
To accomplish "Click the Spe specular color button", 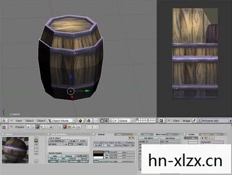I will (x=106, y=155).
